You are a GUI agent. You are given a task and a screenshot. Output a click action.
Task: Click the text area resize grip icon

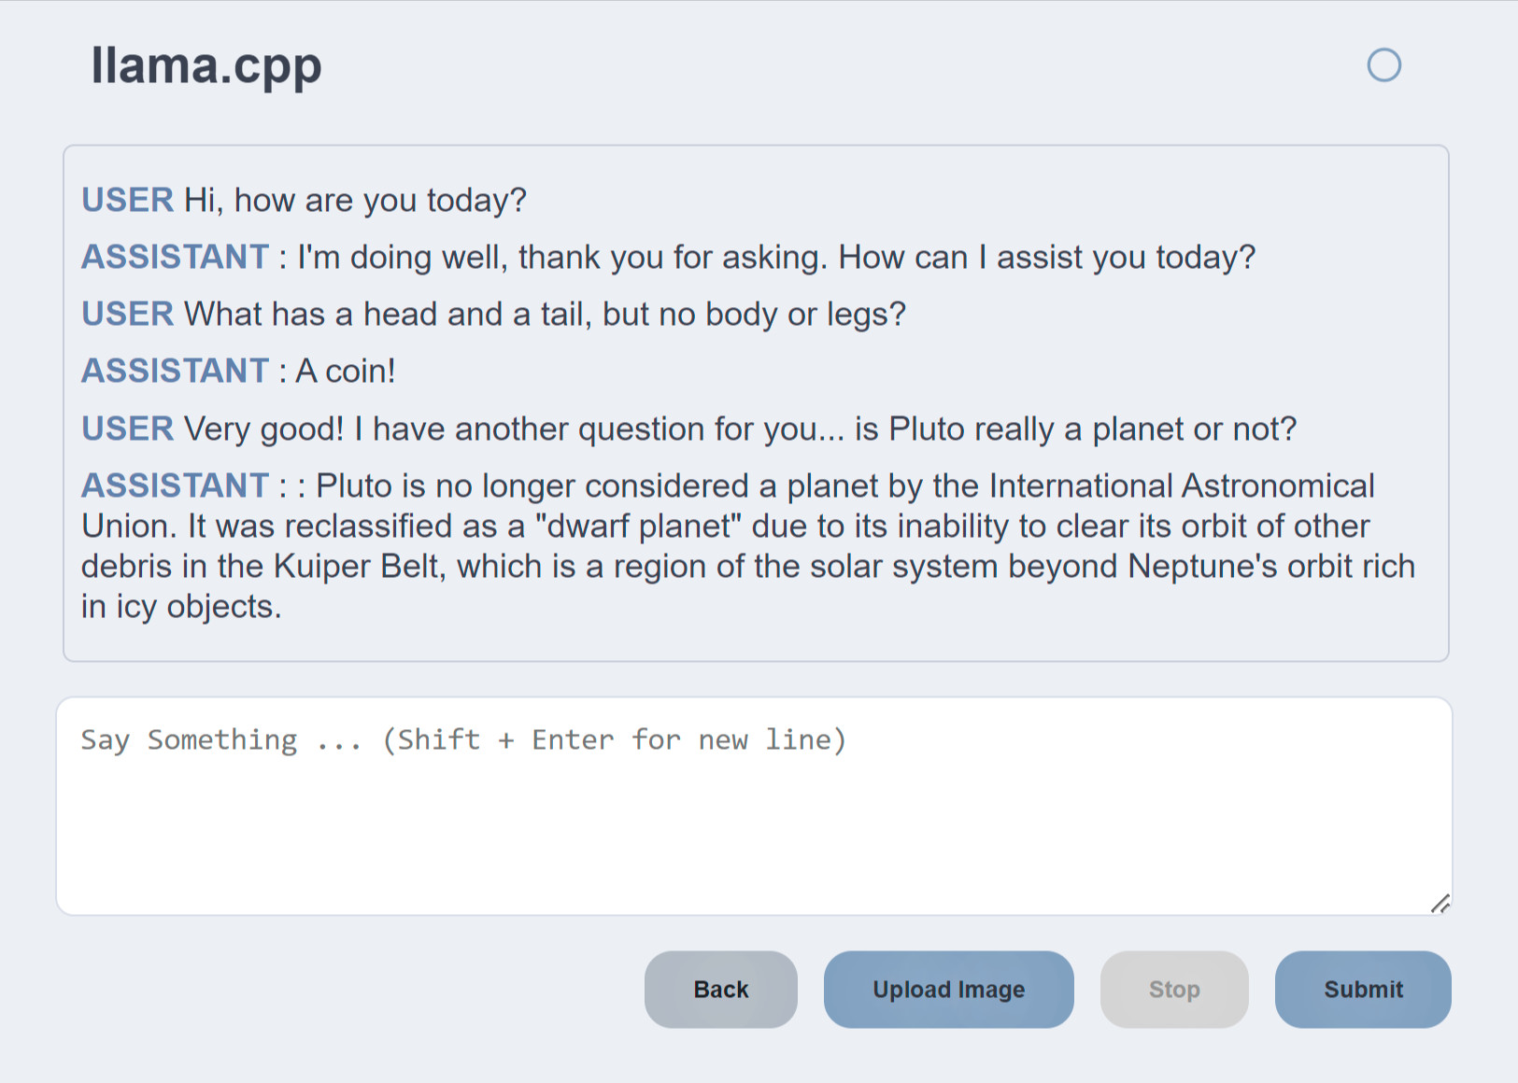[1440, 903]
